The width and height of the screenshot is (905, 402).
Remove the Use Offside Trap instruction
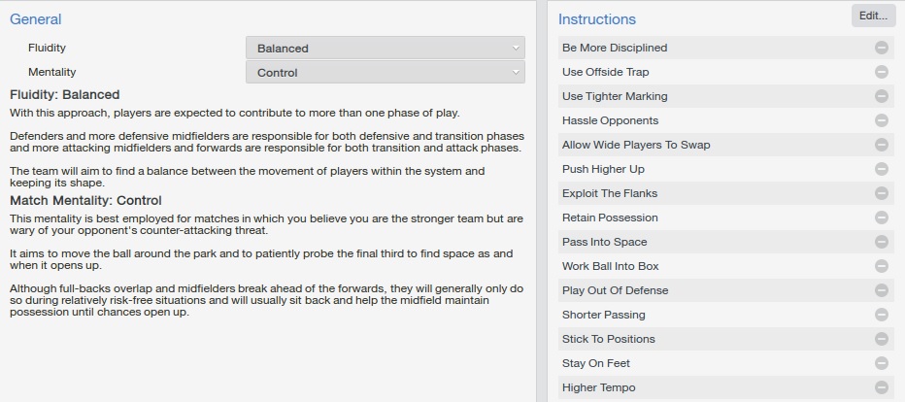tap(882, 72)
